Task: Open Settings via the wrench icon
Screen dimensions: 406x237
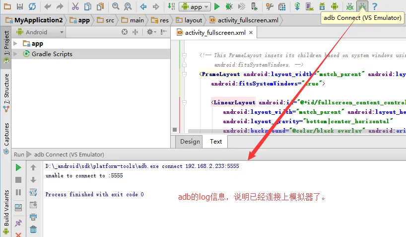Action: tap(270, 6)
